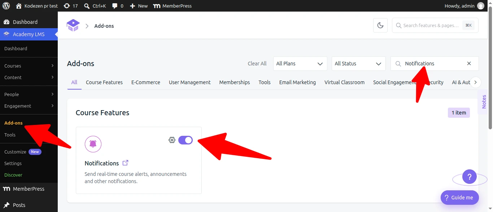This screenshot has height=212, width=493.
Task: Click the Notifications add-on title
Action: [x=102, y=163]
